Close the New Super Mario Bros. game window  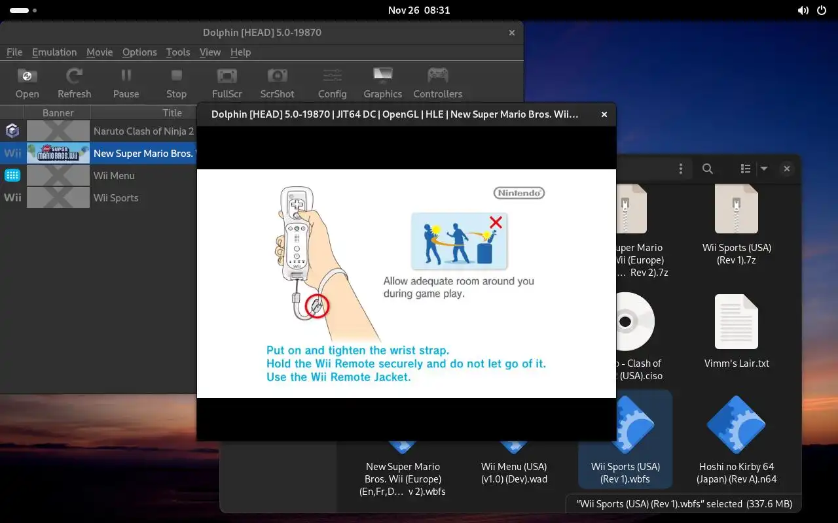pos(604,114)
